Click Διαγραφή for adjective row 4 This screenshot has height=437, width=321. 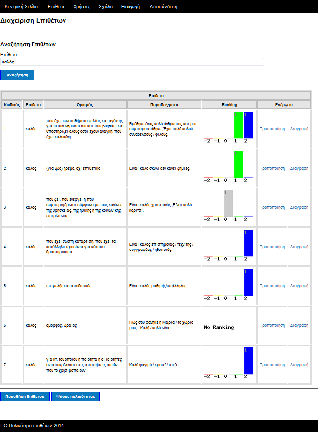click(299, 247)
